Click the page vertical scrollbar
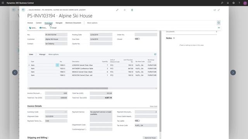The width and height of the screenshot is (248, 139). 160,81
